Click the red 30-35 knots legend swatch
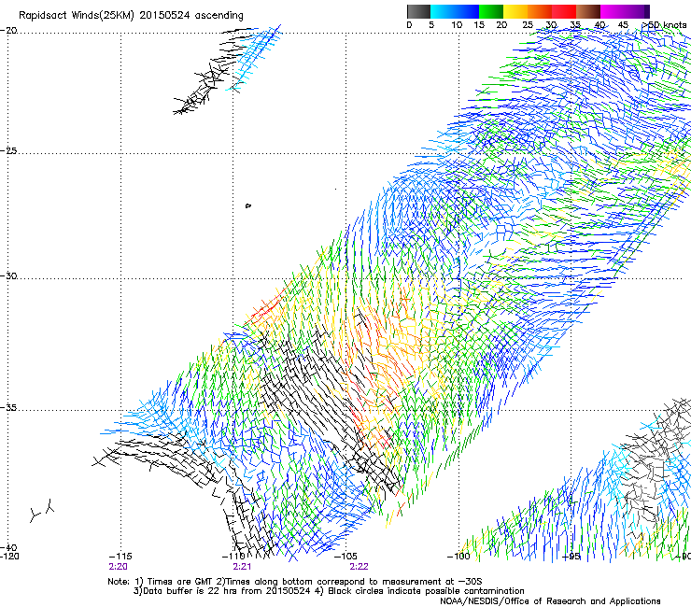 pos(564,11)
